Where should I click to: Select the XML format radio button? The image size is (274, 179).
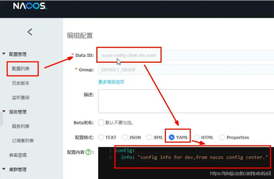149,137
